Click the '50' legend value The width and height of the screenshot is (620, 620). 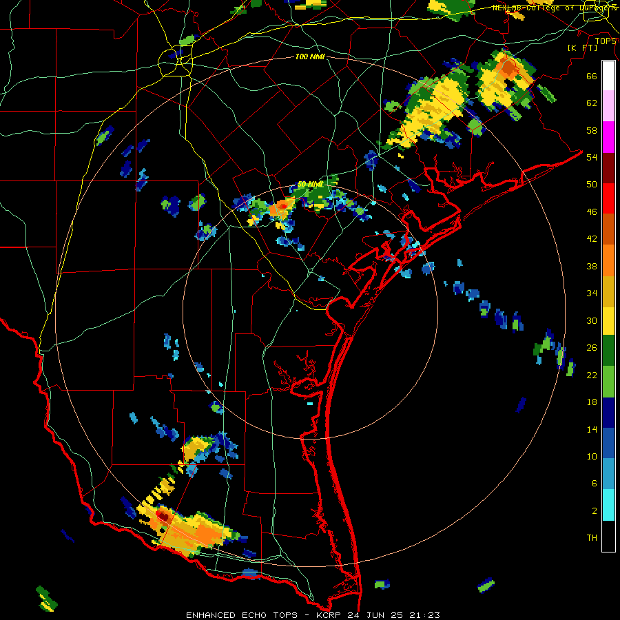click(592, 185)
